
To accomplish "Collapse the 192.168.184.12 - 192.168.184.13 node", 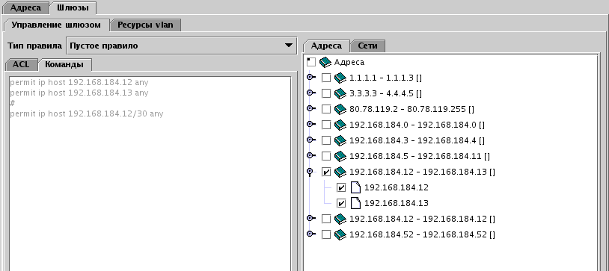I will [310, 172].
